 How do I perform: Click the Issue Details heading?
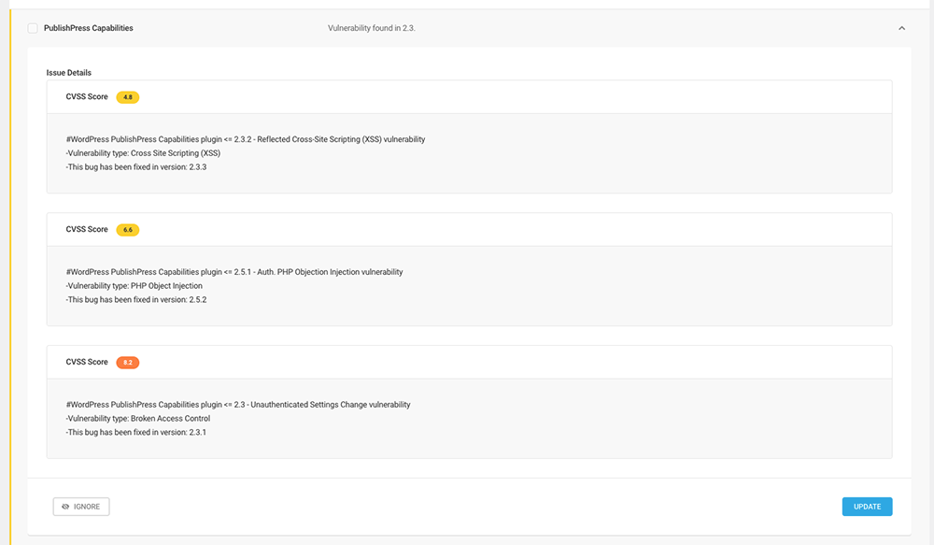69,72
